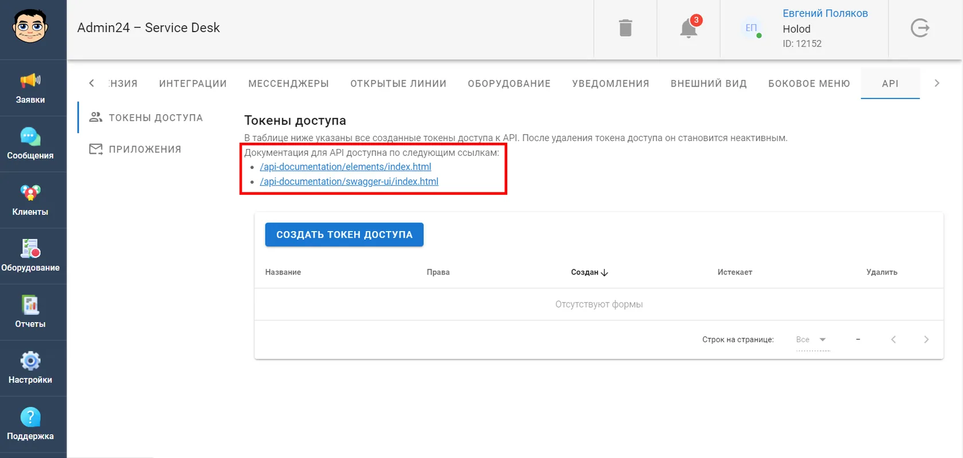
Task: Open Сообщения section in sidebar
Action: [30, 144]
